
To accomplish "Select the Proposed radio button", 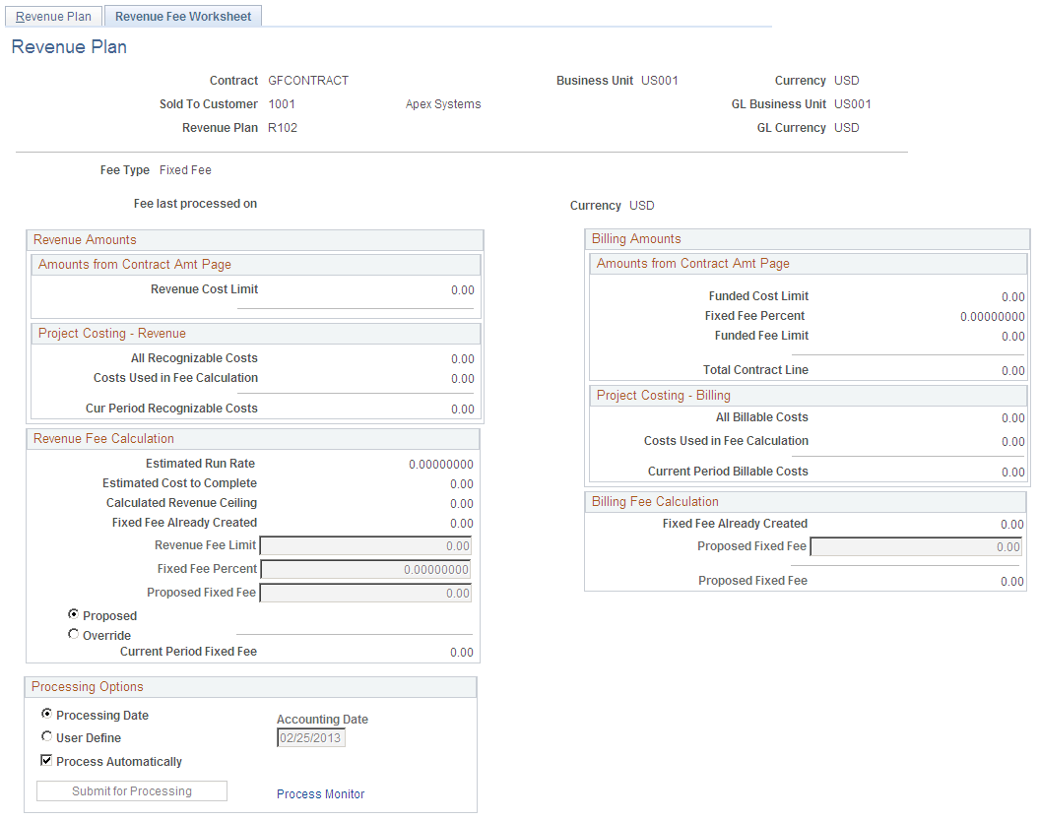I will pyautogui.click(x=74, y=614).
